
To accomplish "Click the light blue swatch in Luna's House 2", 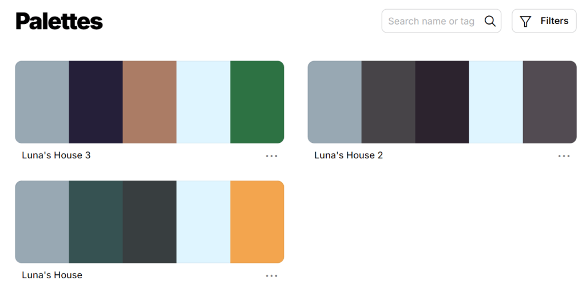I will [496, 102].
